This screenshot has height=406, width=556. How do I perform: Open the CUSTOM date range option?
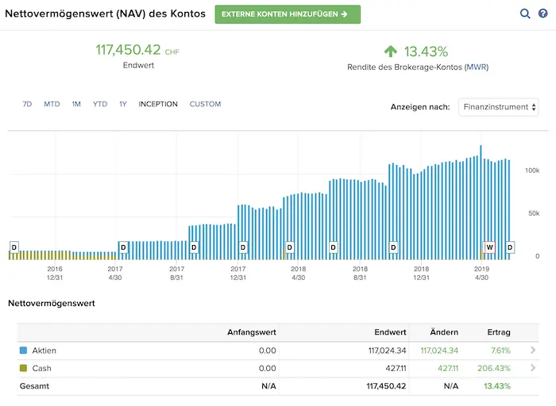(x=205, y=104)
